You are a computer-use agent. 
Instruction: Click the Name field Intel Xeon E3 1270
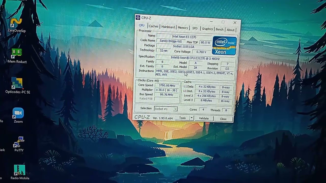point(184,37)
